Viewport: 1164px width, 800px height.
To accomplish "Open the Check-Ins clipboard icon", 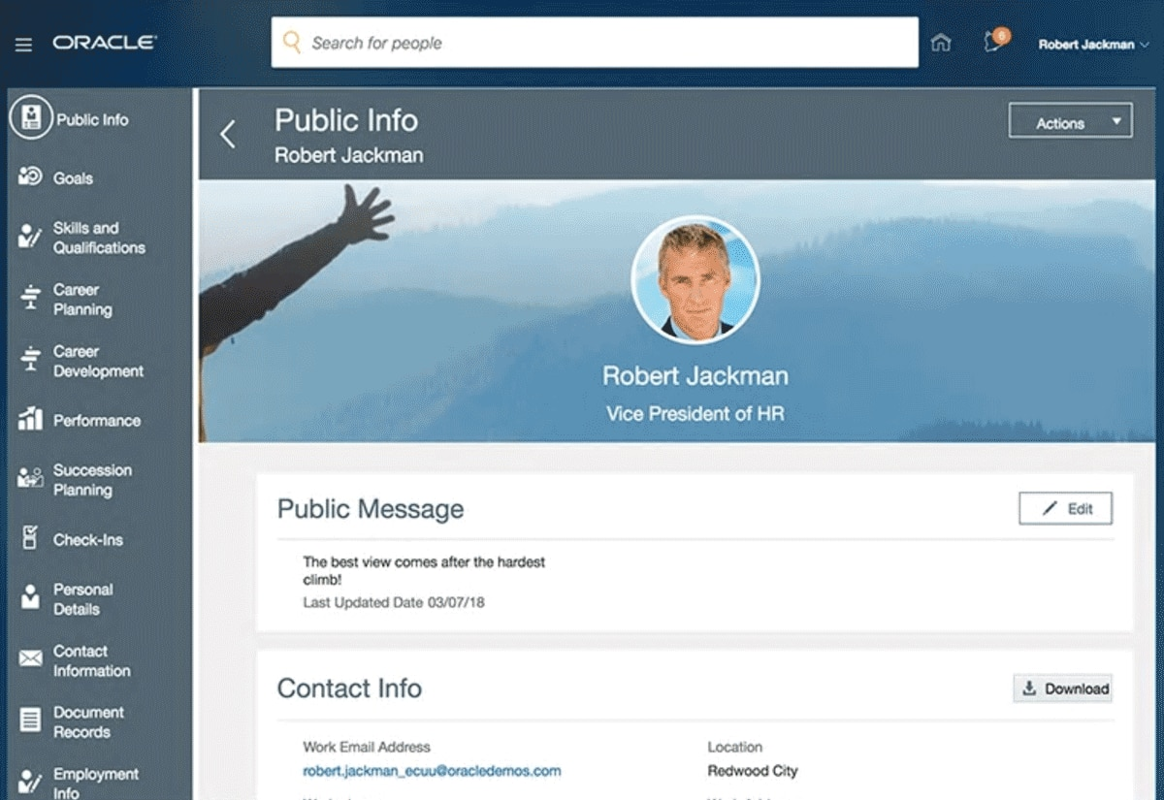I will 30,539.
